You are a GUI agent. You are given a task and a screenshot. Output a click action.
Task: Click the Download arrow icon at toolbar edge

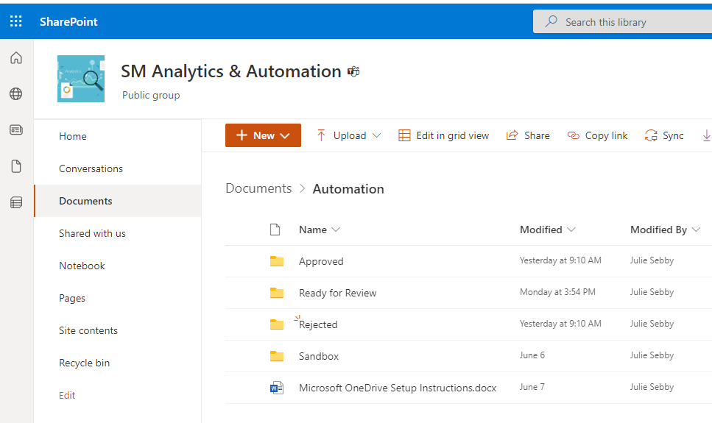707,135
